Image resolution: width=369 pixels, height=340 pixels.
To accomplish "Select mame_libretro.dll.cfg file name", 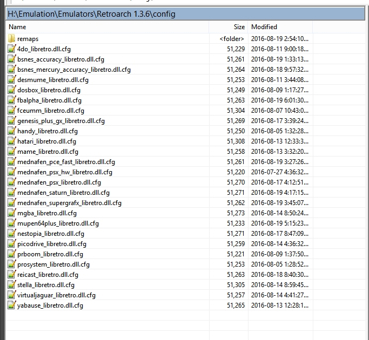I will coord(48,152).
